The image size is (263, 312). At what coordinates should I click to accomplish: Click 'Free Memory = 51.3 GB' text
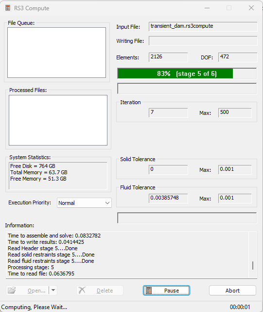point(38,179)
